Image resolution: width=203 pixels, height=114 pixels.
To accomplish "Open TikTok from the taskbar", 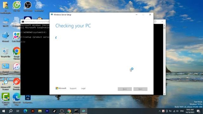I will coord(54,111).
